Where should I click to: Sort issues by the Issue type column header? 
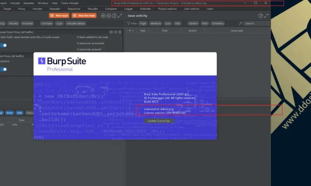tap(237, 31)
